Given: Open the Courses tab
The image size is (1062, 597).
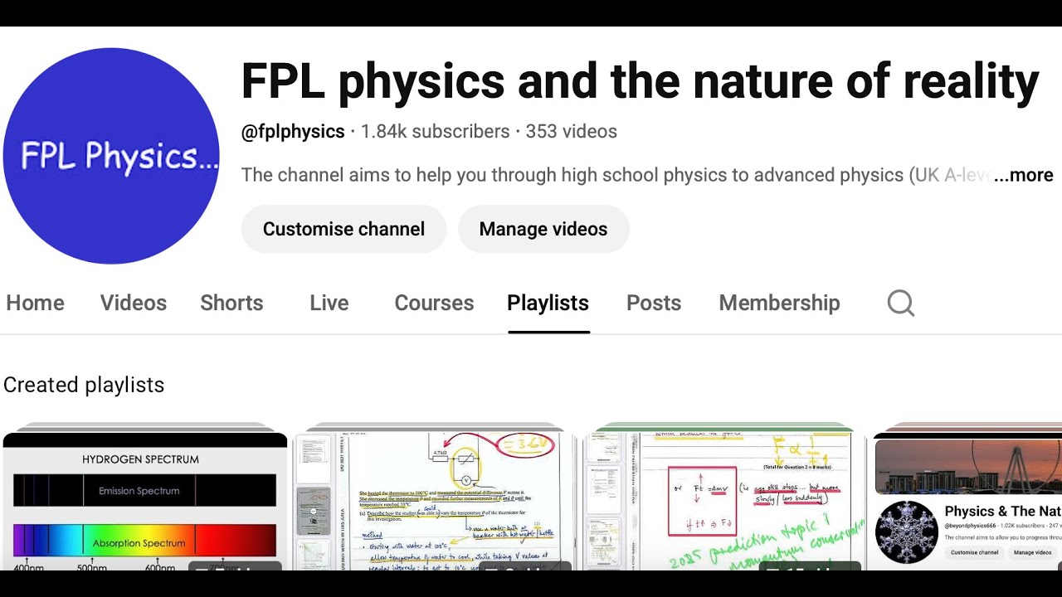Looking at the screenshot, I should point(434,303).
